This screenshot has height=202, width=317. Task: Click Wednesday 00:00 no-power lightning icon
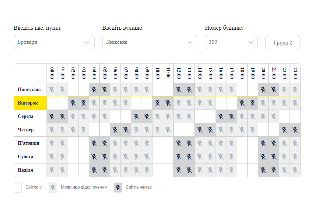pos(52,116)
